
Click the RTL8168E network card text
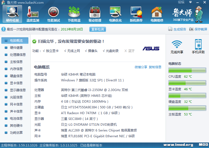tap(98, 136)
